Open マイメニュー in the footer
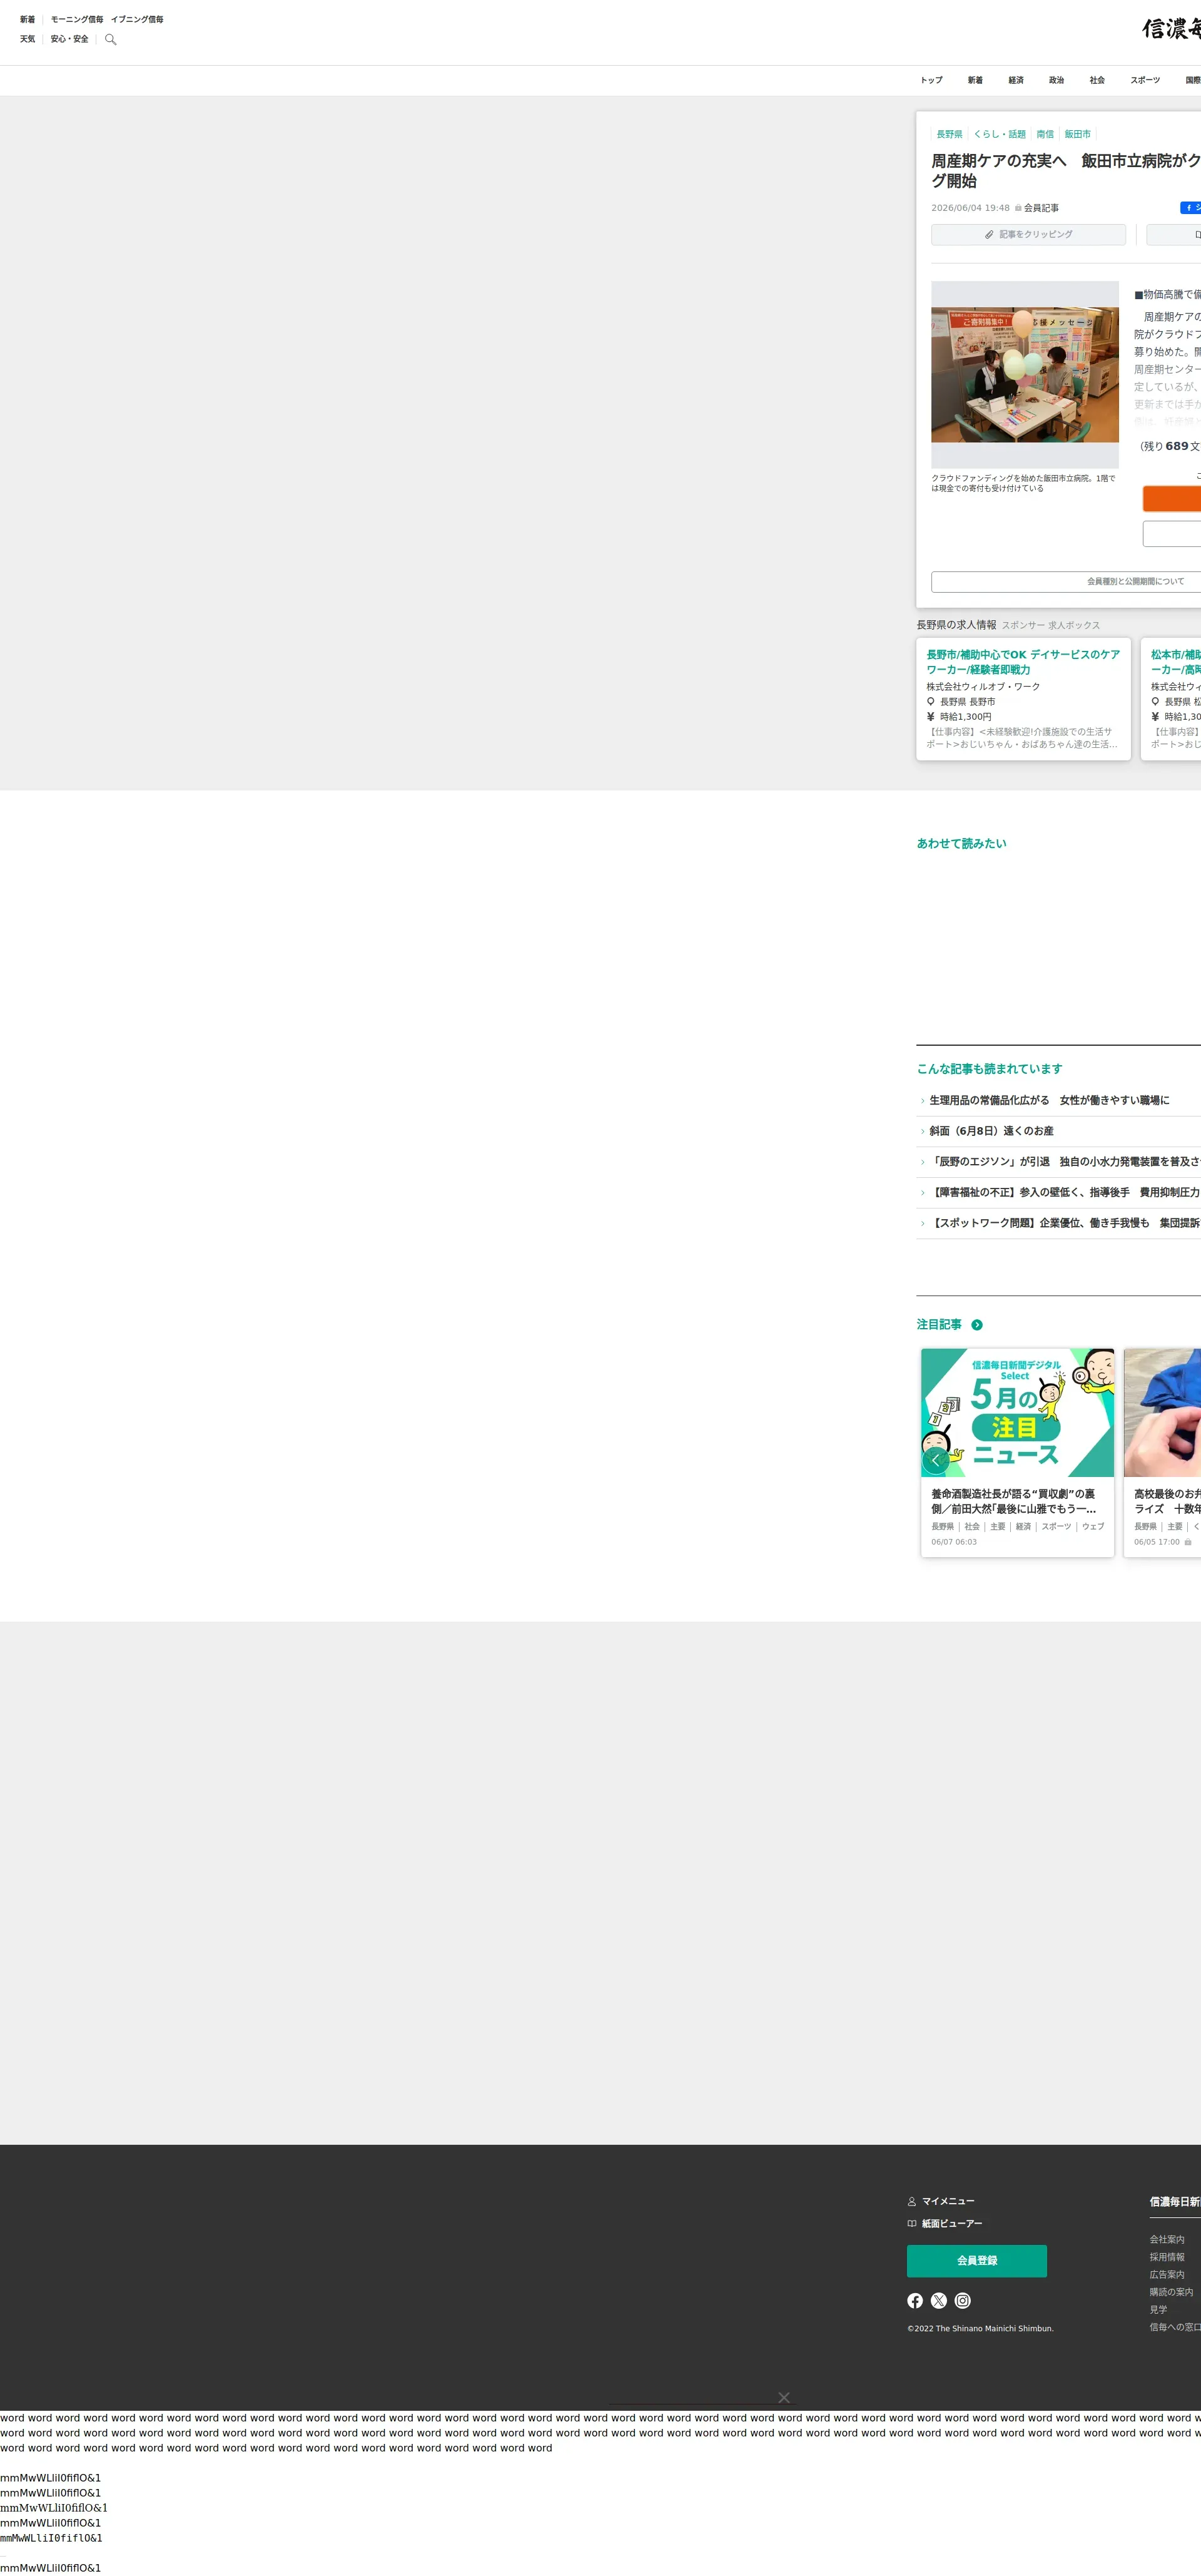Screen dimensions: 1201x2576 point(948,2201)
